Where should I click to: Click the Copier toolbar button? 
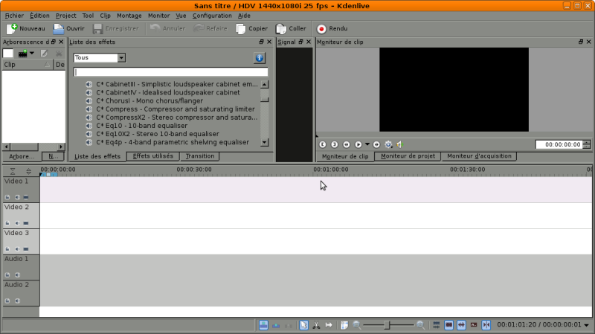(252, 28)
